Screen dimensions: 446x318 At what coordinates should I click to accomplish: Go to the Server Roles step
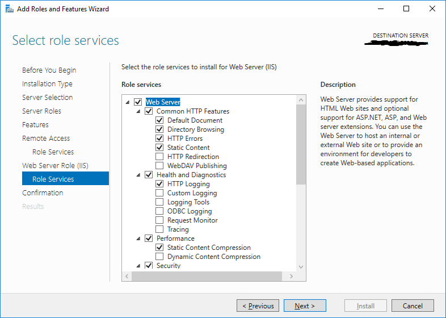[41, 111]
